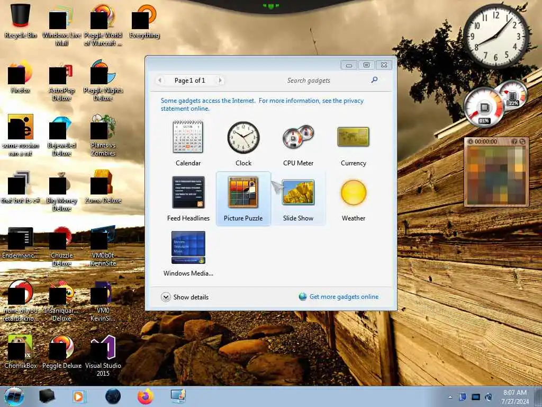Select the Endermanch desktop icon
The width and height of the screenshot is (542, 407).
(x=21, y=242)
